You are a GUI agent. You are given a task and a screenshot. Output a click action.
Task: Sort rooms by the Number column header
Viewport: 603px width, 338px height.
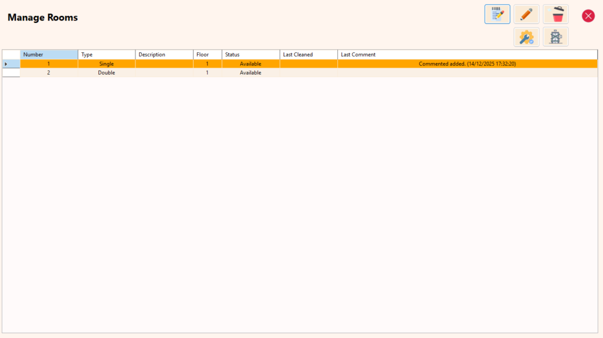coord(49,55)
